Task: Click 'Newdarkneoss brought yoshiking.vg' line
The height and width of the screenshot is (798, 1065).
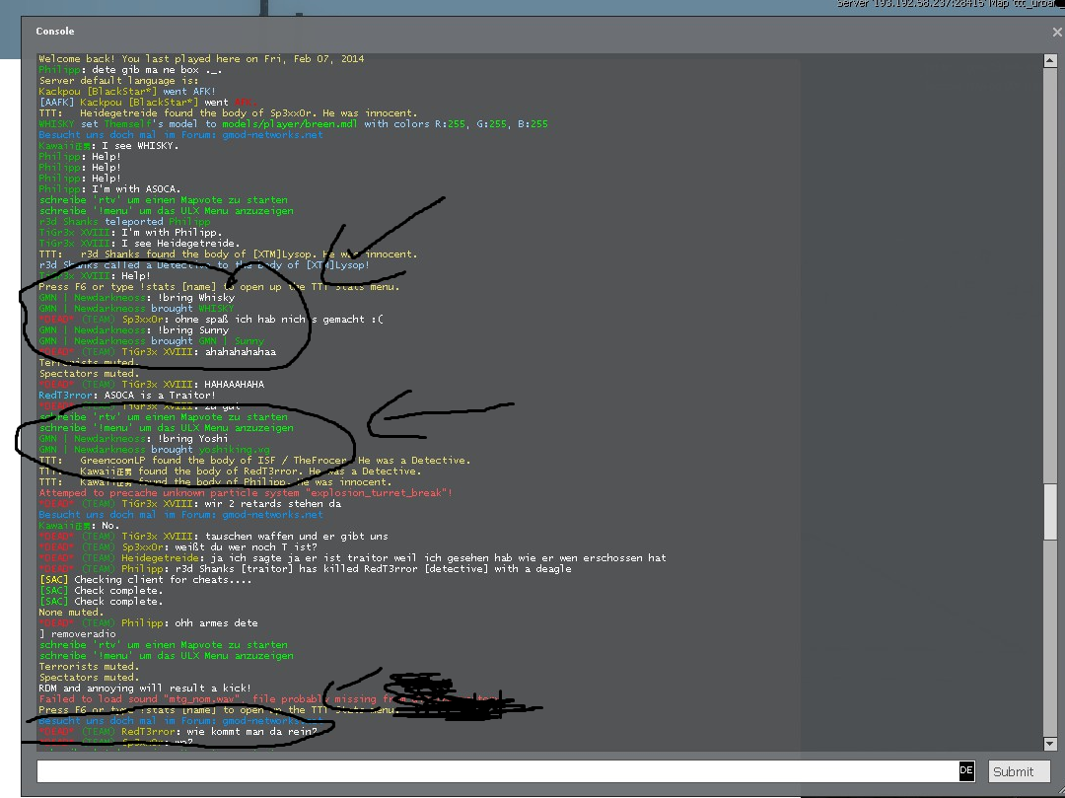Action: (x=154, y=450)
